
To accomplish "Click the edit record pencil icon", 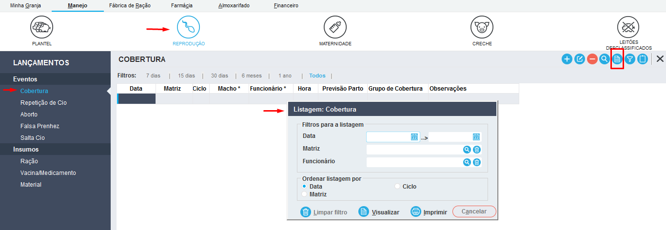I will tap(580, 59).
